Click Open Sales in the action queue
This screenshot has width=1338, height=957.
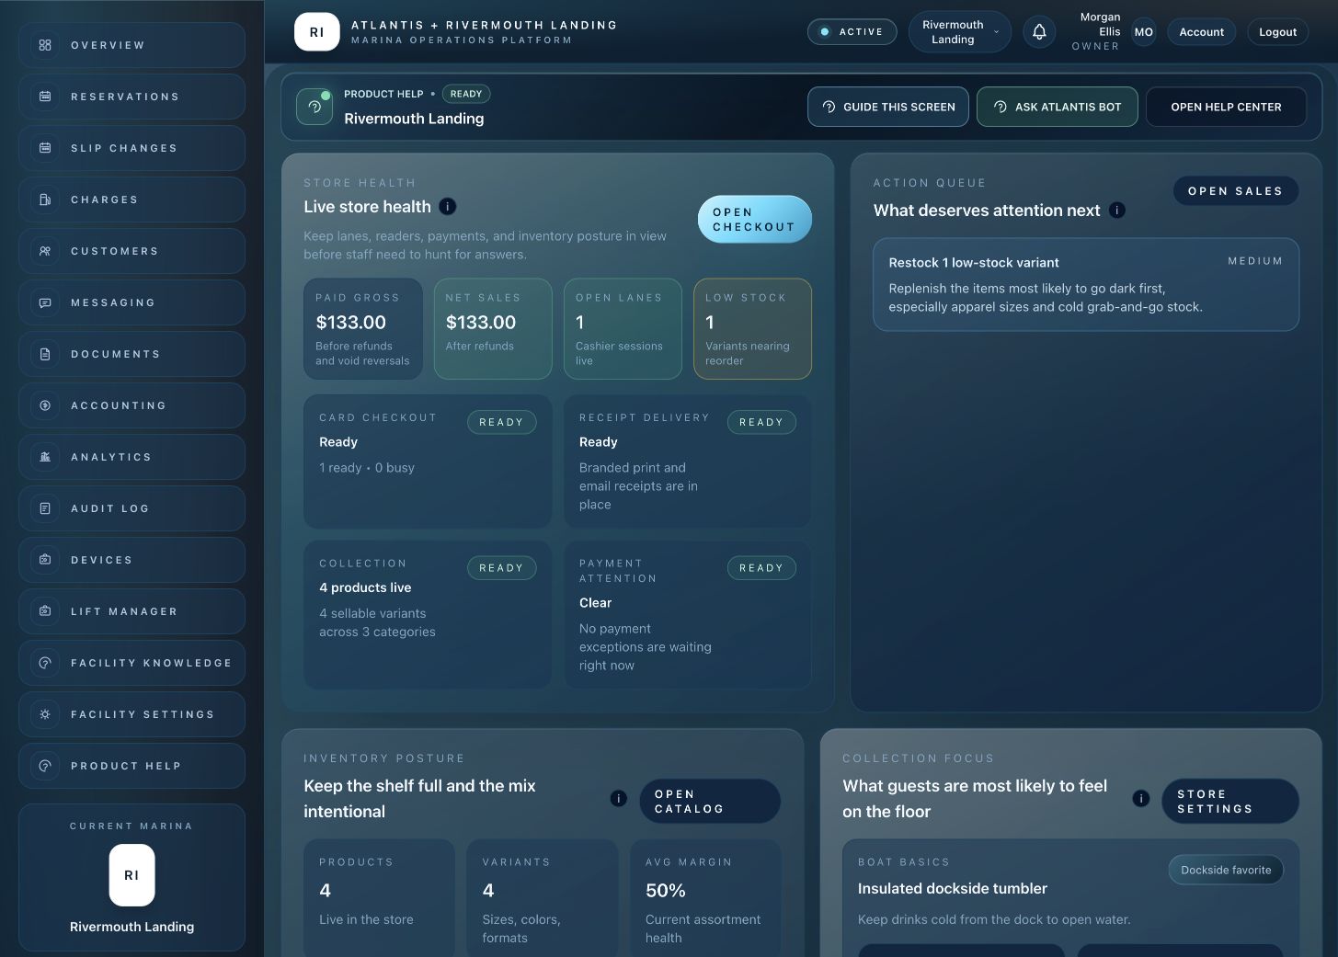tap(1235, 191)
